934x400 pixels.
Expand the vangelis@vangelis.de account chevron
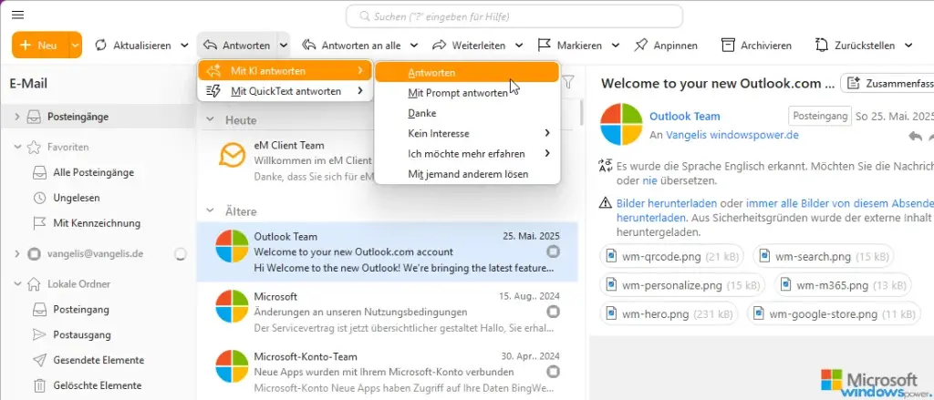(16, 253)
